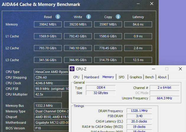Click Memory Write value 39230 MB/s
The height and width of the screenshot is (132, 186).
pyautogui.click(x=78, y=24)
